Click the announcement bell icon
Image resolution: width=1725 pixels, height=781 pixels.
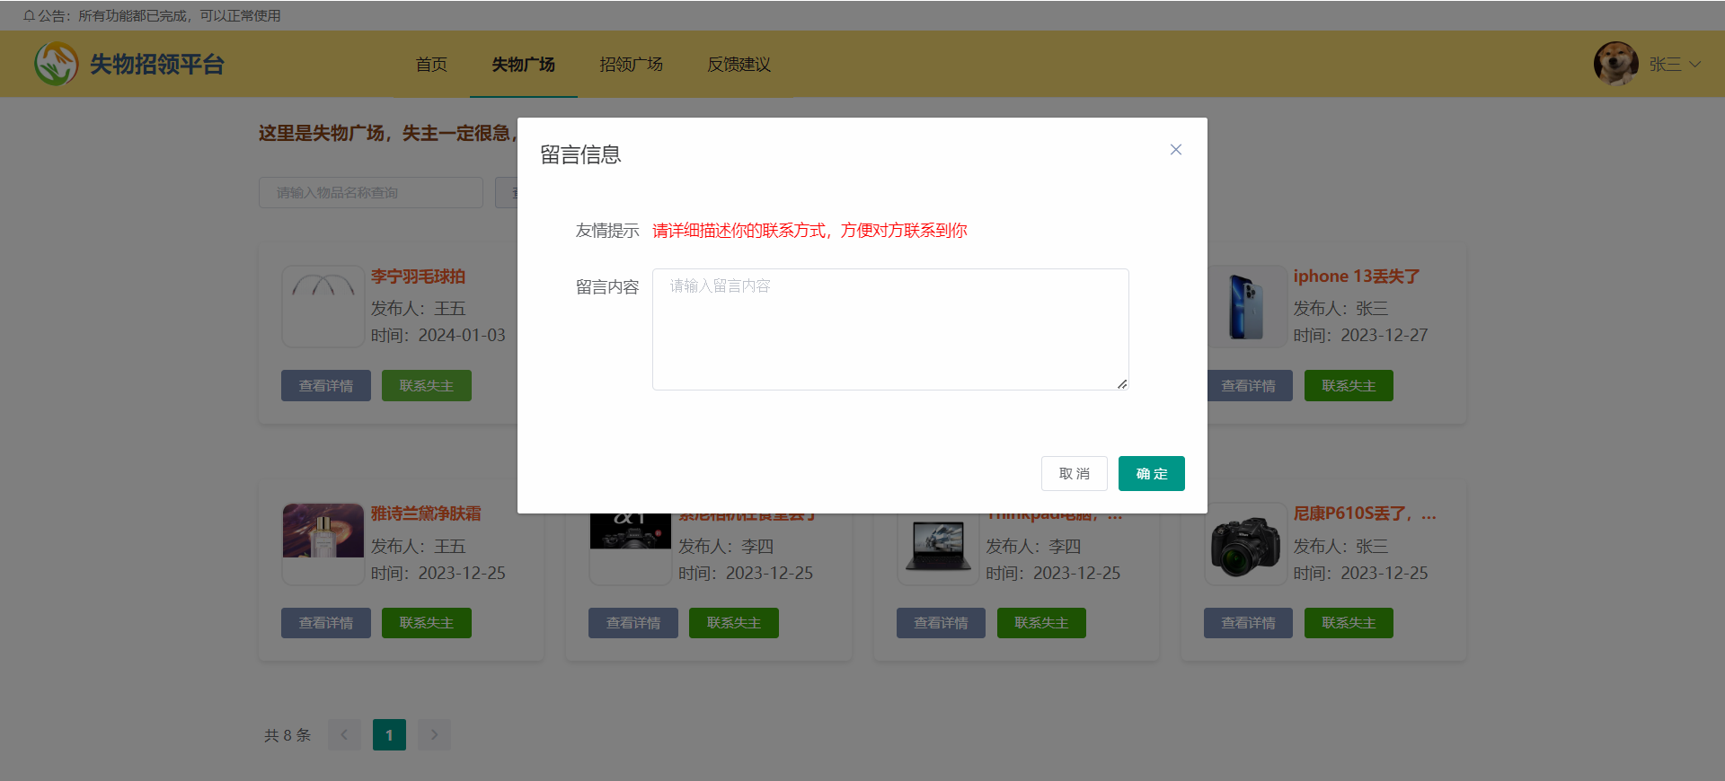coord(29,16)
